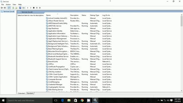Screen dimensions: 183x103
Task: Click gear icon beside ActiveX Installer (AxInstSV)
Action: (47, 18)
